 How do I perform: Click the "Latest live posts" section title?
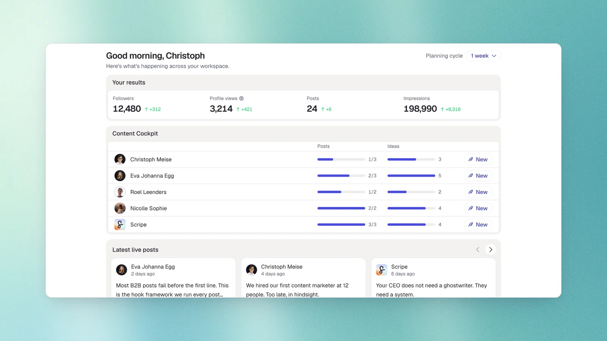point(135,250)
